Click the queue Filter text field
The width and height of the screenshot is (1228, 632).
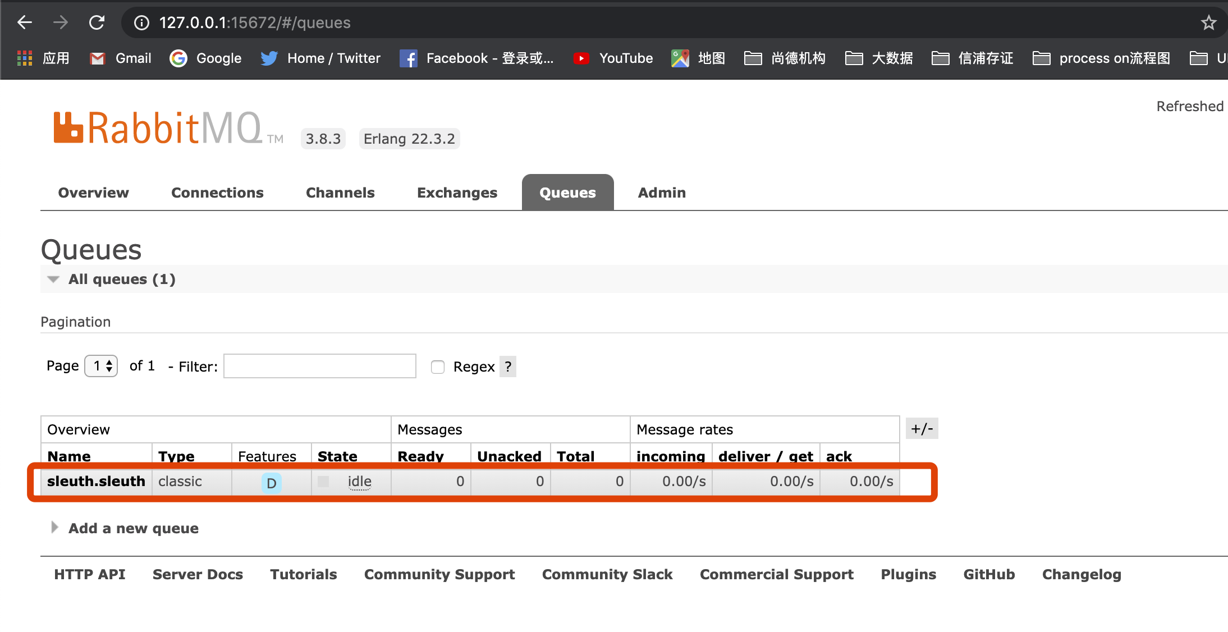pos(320,366)
